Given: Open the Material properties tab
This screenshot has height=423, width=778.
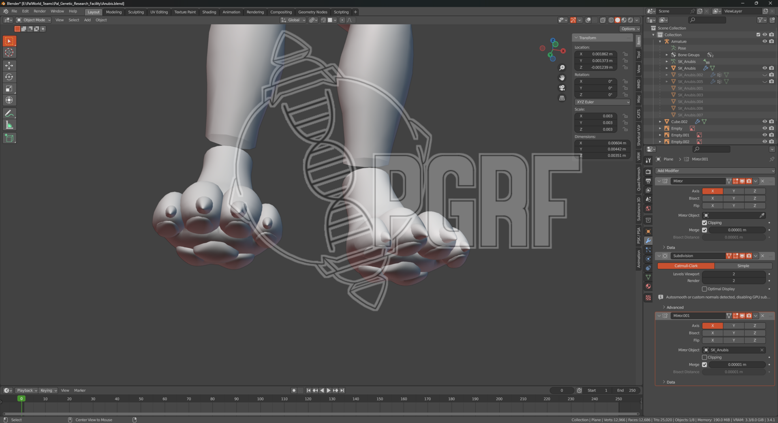Looking at the screenshot, I should 648,286.
